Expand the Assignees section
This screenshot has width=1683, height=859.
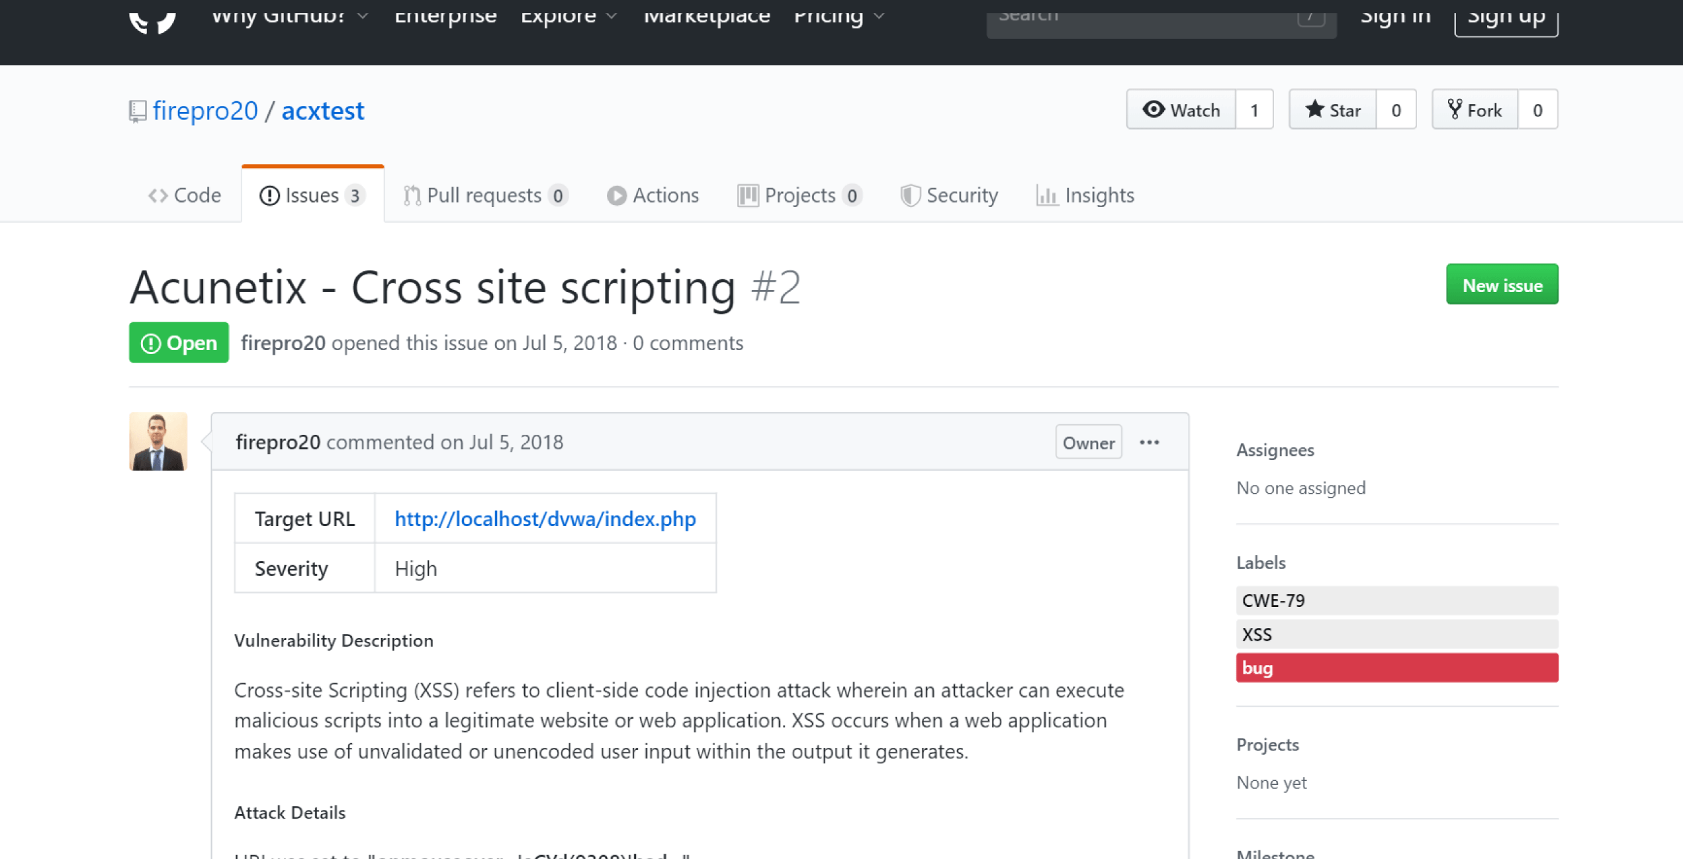pyautogui.click(x=1275, y=448)
